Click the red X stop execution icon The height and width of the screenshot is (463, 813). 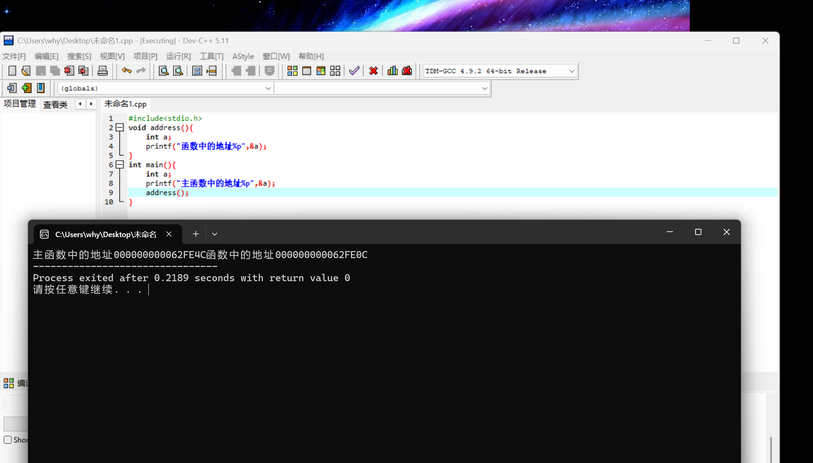click(373, 71)
